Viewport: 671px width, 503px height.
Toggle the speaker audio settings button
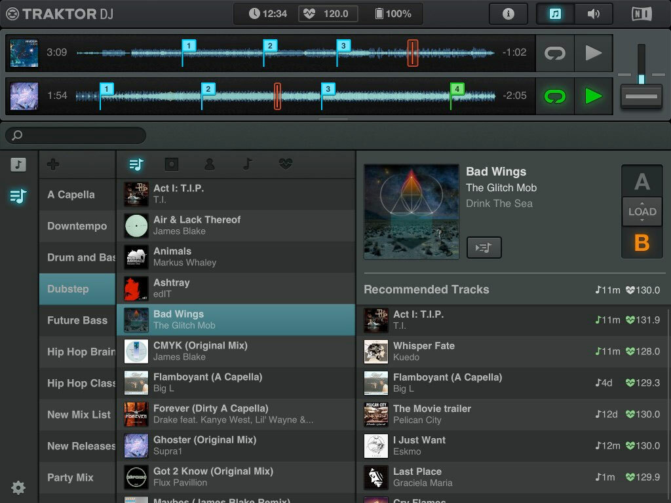[593, 14]
